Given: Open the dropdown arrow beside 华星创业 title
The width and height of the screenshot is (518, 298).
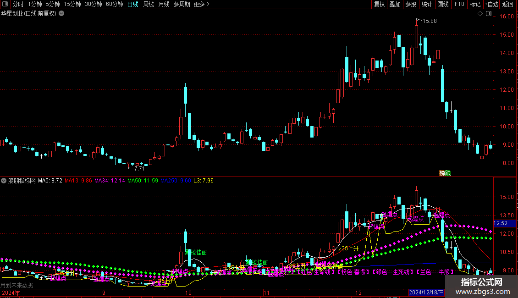Looking at the screenshot, I should point(61,14).
